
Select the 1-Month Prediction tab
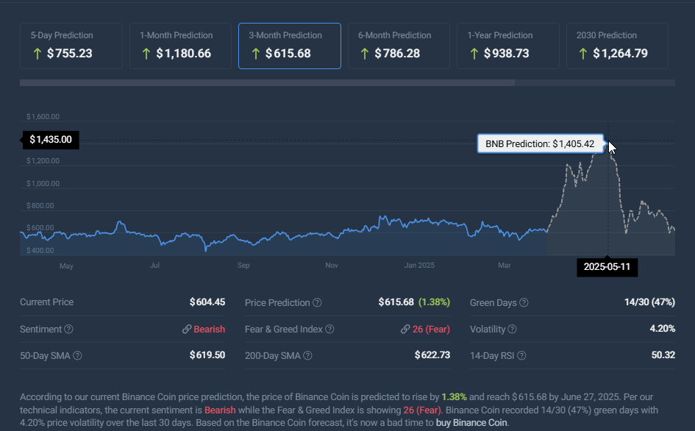(180, 46)
